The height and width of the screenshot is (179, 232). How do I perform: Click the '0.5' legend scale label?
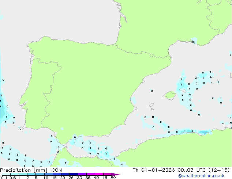[x=12, y=178]
